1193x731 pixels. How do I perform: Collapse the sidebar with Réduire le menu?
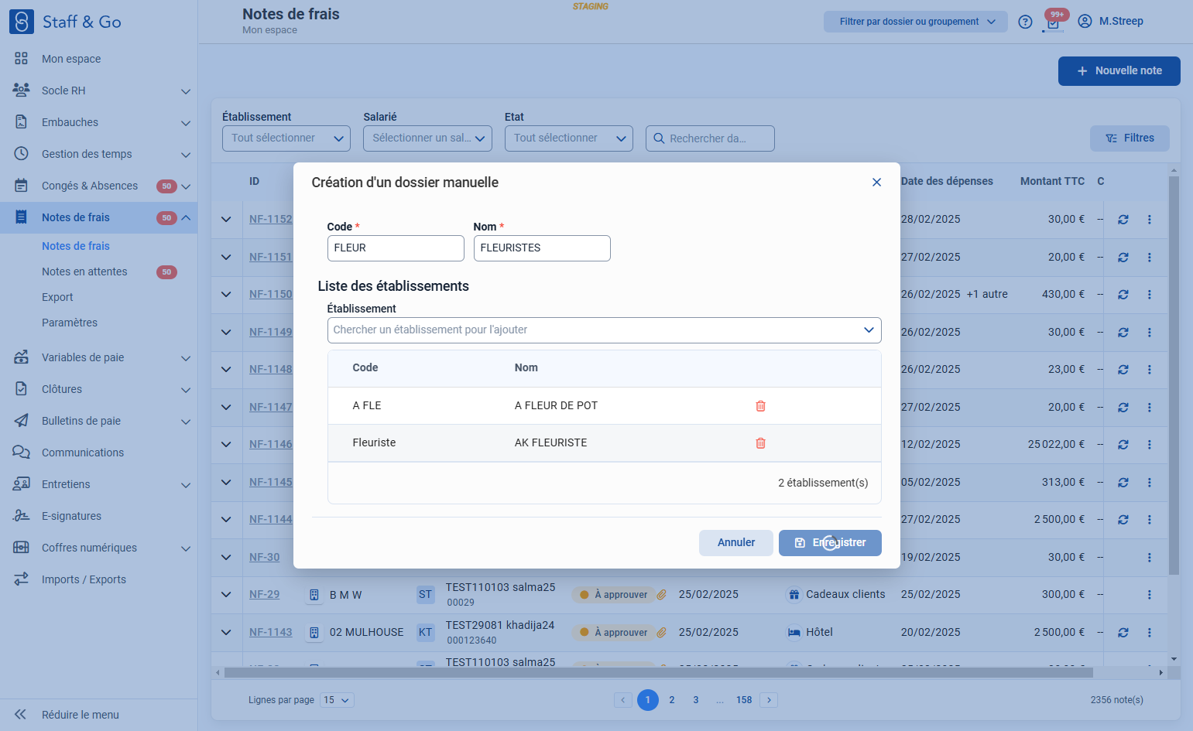click(x=67, y=715)
